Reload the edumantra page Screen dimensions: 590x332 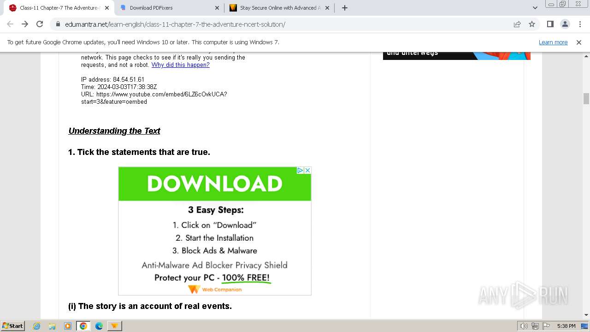[x=40, y=24]
